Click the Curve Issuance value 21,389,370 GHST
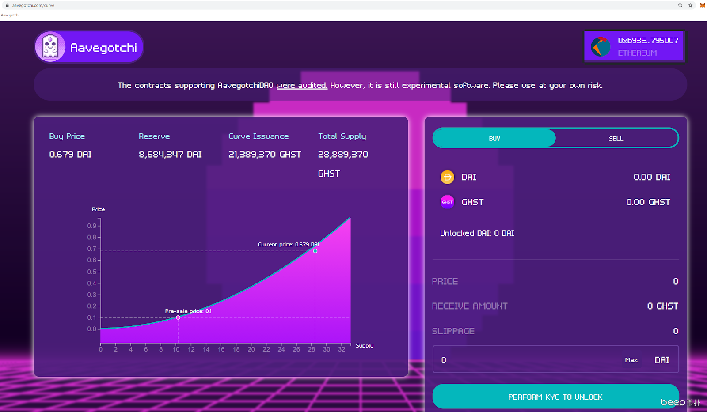This screenshot has width=707, height=412. click(265, 154)
